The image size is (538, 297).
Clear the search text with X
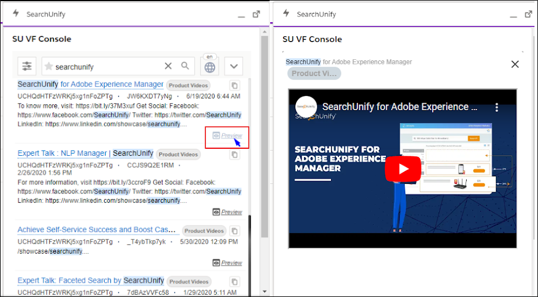[168, 66]
